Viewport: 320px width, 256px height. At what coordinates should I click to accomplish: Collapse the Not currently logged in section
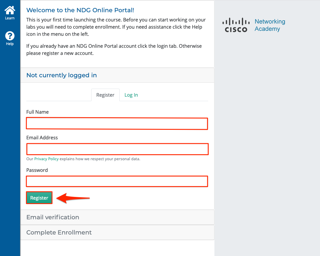tap(117, 75)
